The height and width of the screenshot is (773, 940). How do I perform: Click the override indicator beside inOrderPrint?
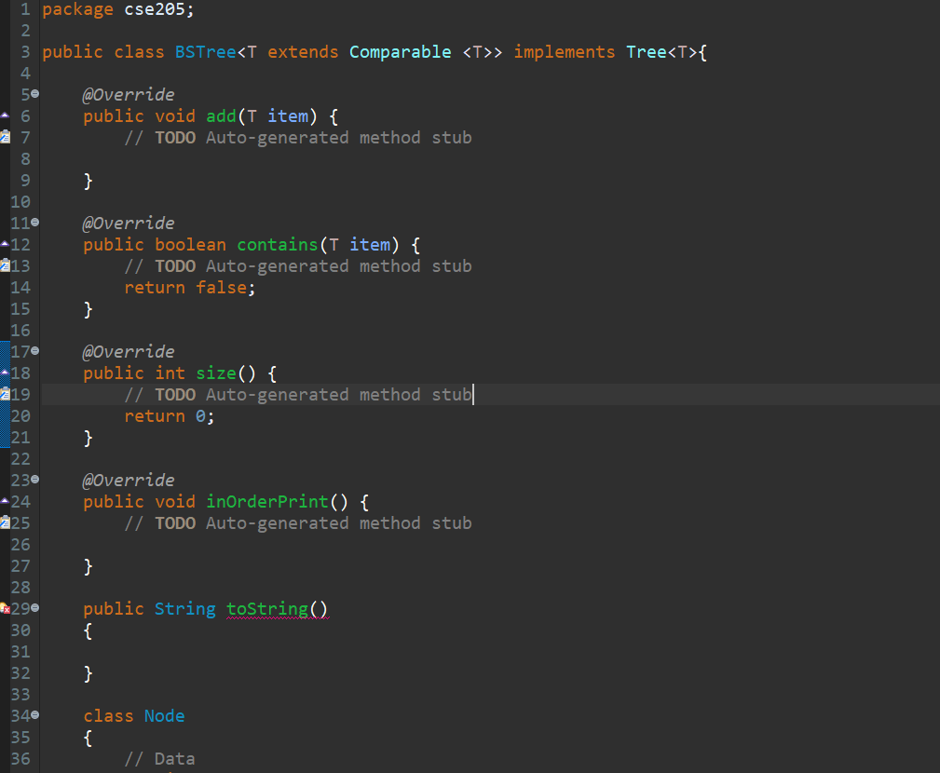coord(6,501)
